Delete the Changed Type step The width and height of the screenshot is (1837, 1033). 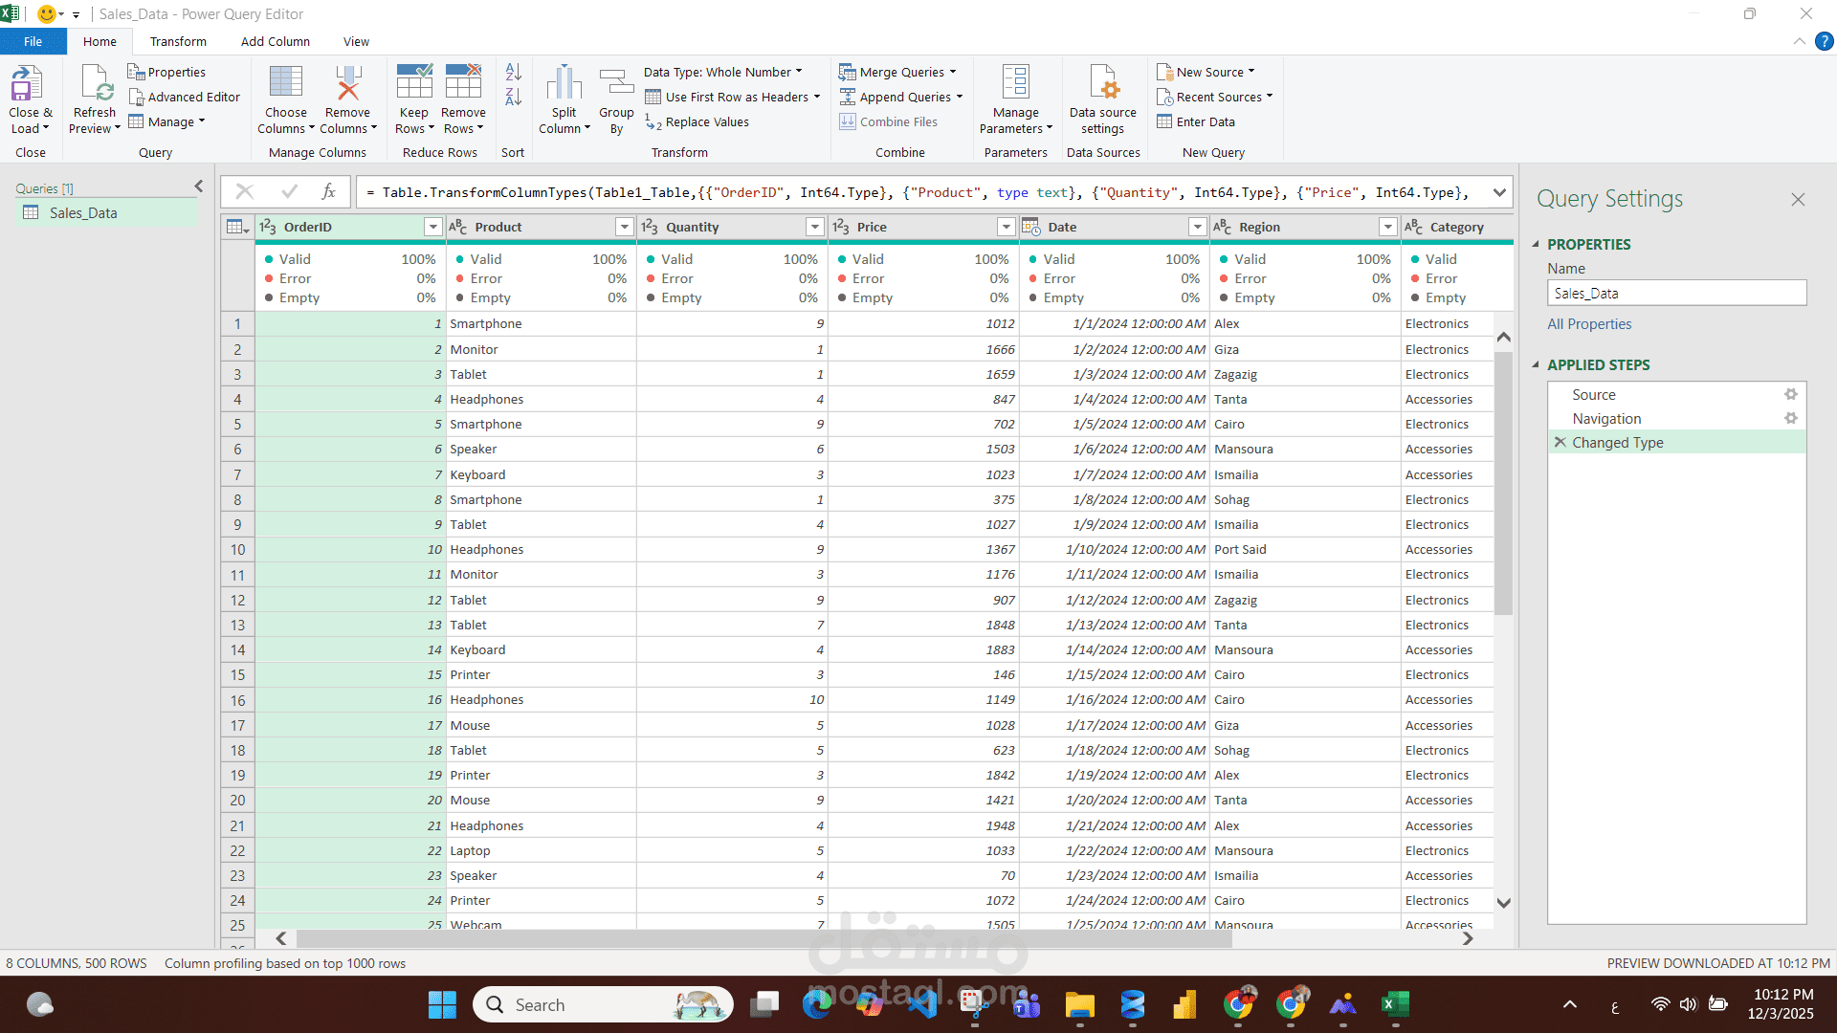(x=1560, y=442)
